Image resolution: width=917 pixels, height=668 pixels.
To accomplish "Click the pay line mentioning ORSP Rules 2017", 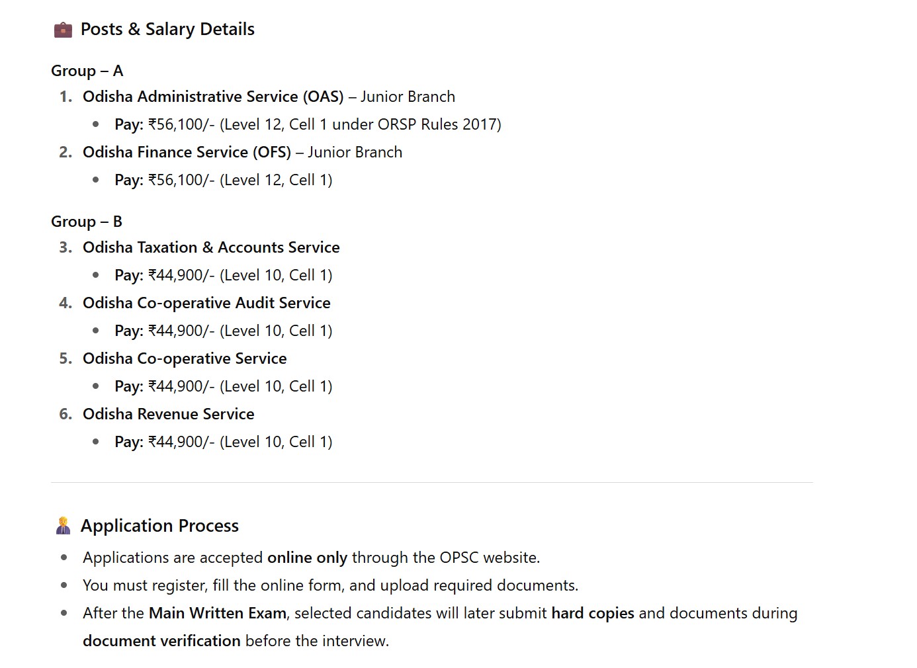I will point(308,124).
